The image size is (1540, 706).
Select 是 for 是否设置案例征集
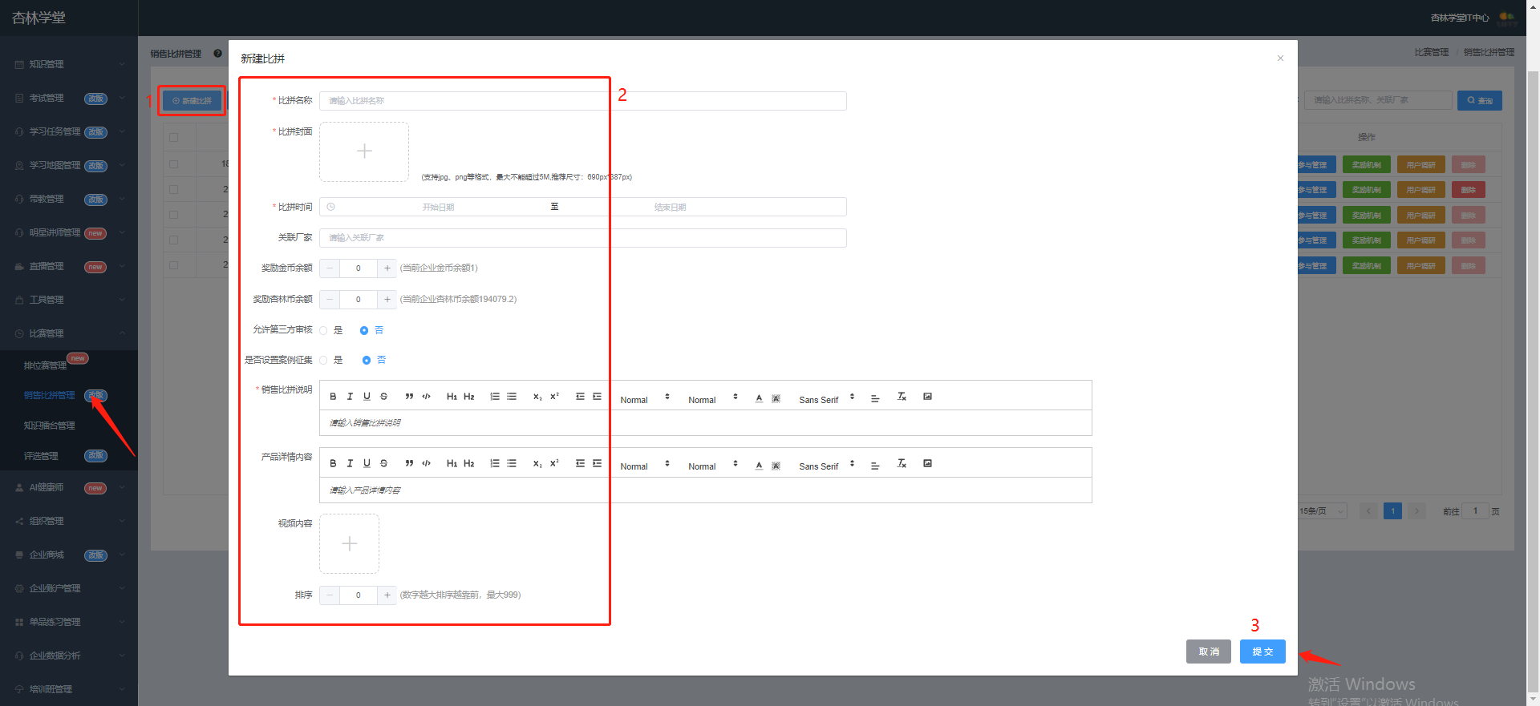(x=324, y=361)
